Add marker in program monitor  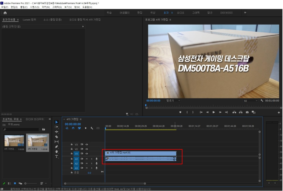pyautogui.click(x=180, y=112)
